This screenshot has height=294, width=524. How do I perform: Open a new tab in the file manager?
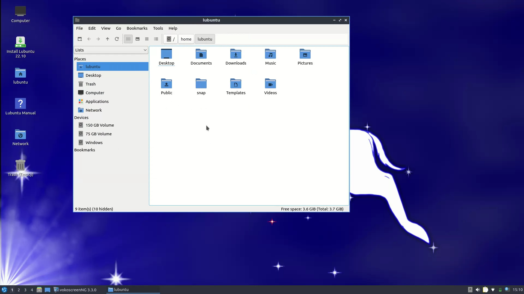pyautogui.click(x=80, y=39)
